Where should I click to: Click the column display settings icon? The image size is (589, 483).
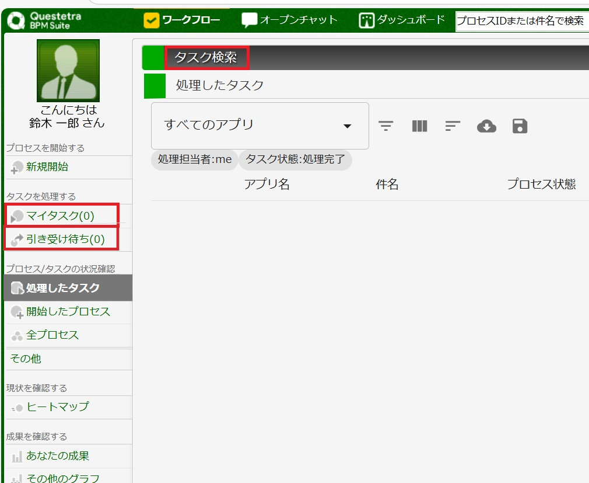(x=419, y=126)
